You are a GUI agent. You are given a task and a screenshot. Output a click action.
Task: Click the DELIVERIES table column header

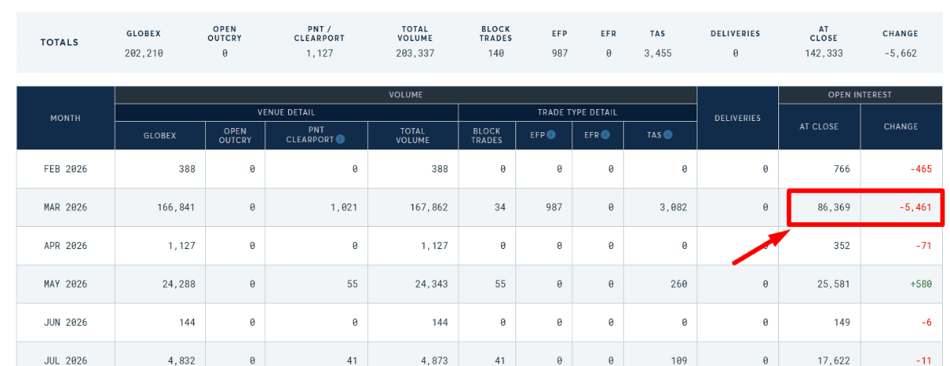737,118
